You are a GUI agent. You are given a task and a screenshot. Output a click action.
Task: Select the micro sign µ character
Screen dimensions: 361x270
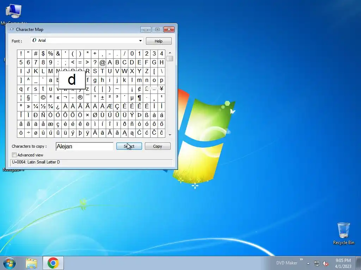tap(132, 98)
